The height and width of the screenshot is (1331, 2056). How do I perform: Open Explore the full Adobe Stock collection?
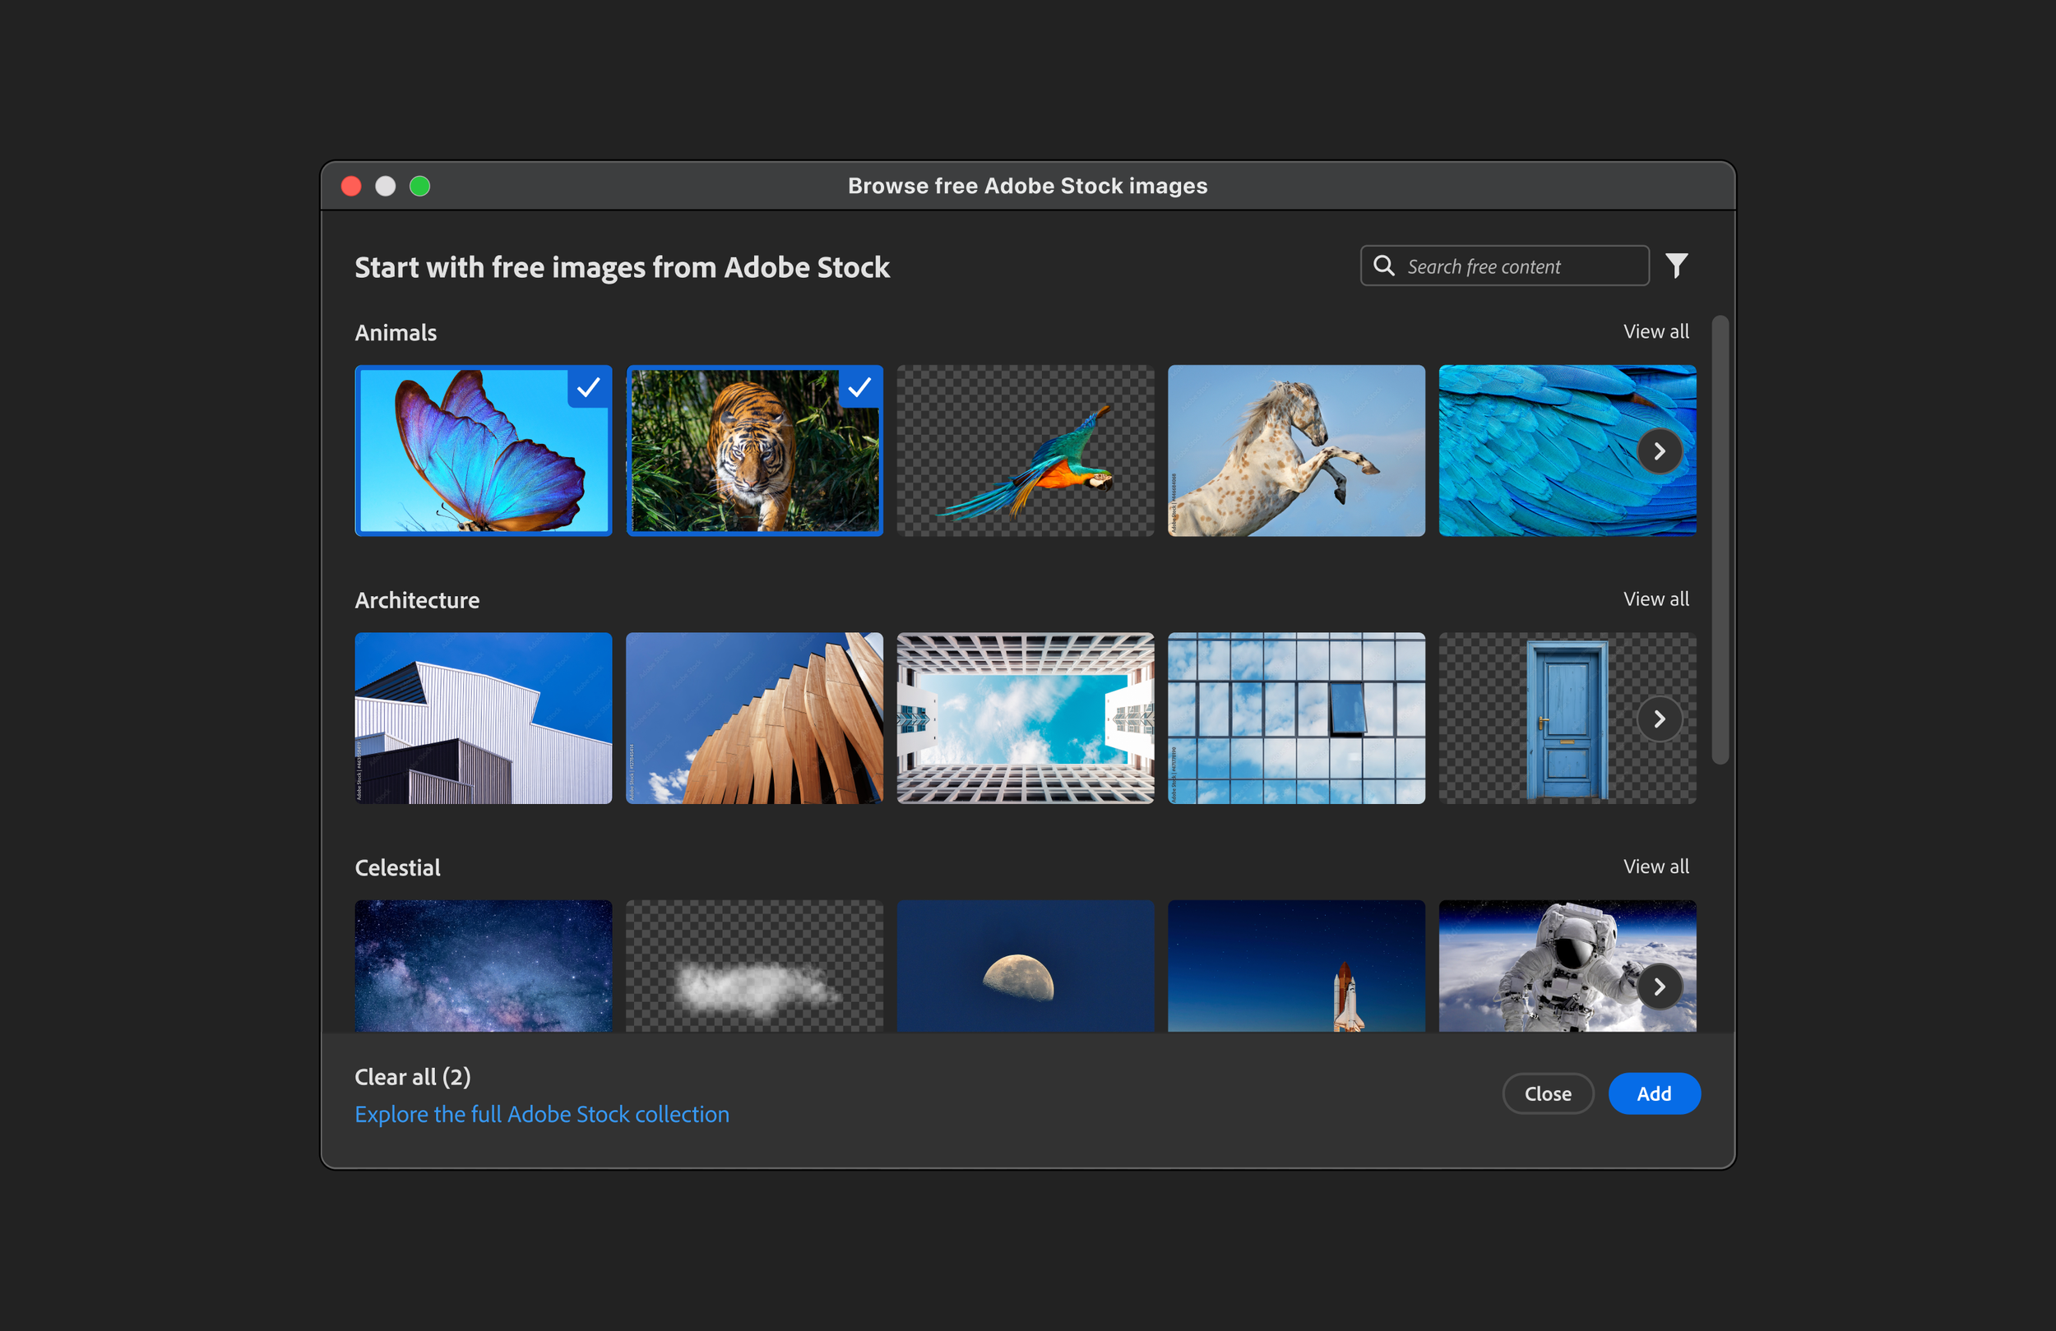542,1114
